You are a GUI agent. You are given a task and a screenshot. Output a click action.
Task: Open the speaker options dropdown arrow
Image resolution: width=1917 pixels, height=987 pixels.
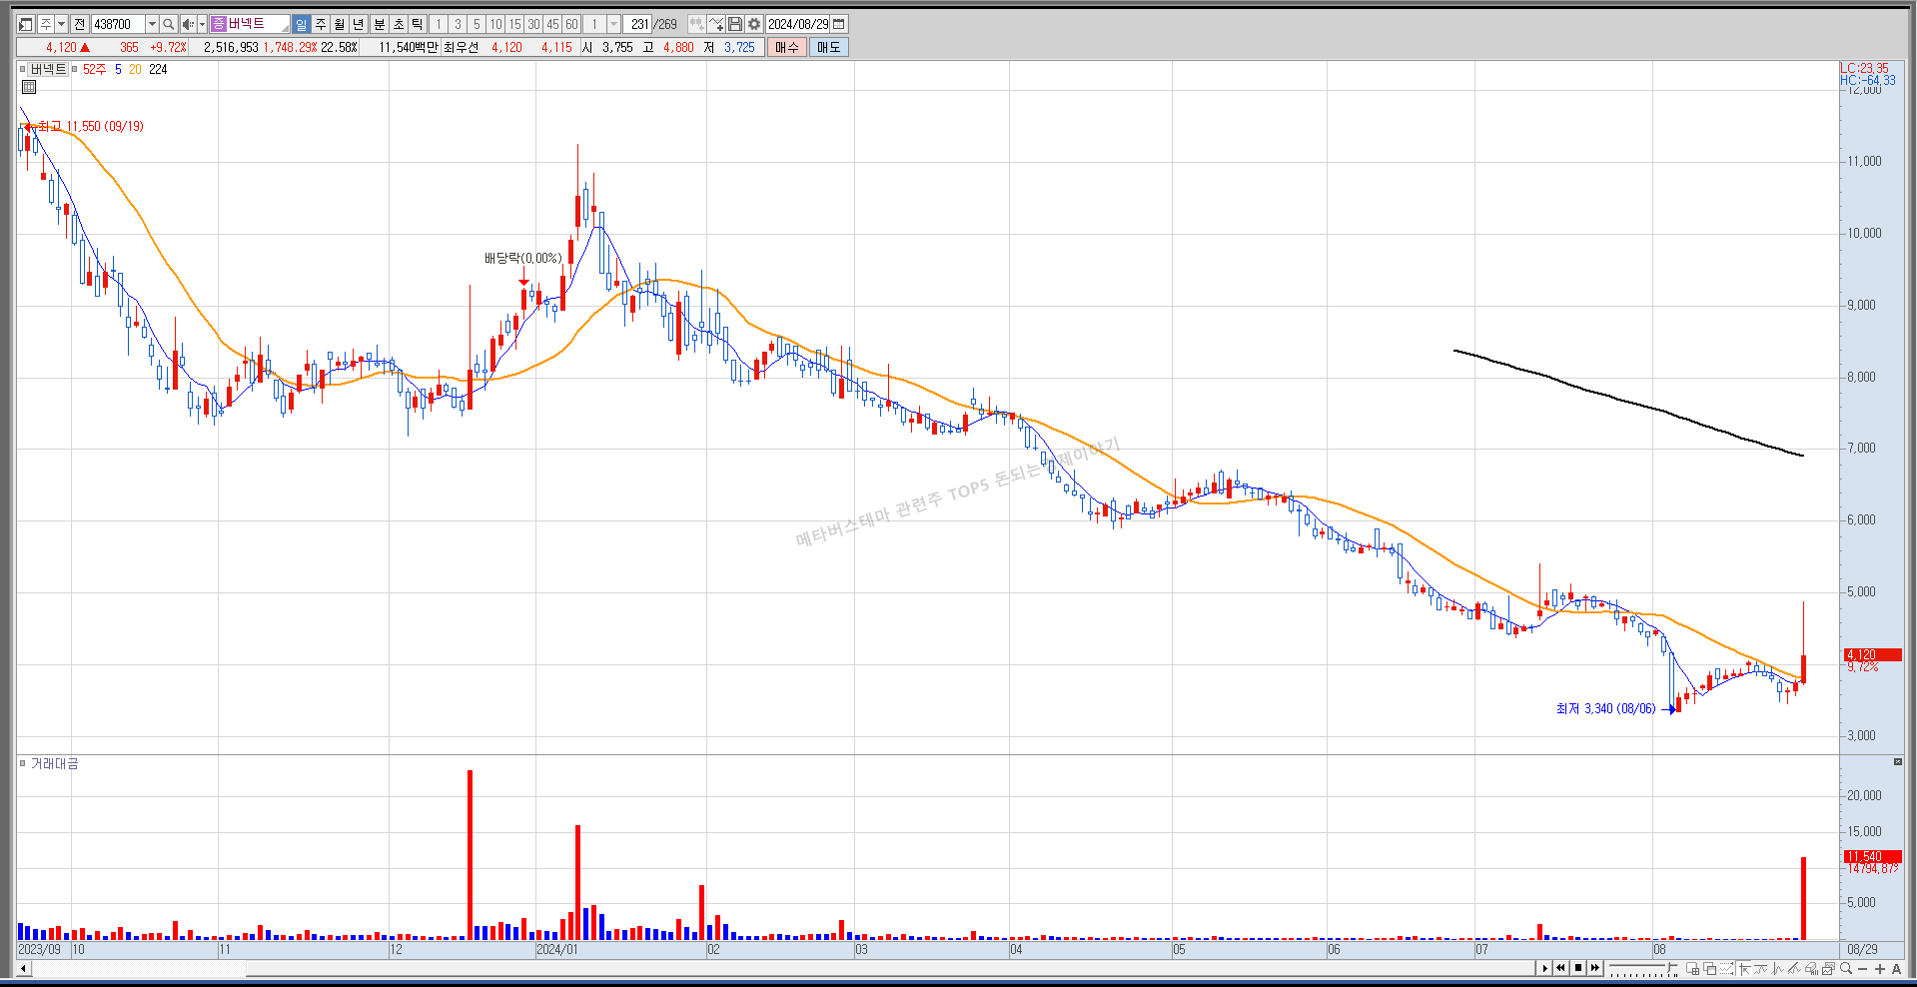click(x=202, y=24)
